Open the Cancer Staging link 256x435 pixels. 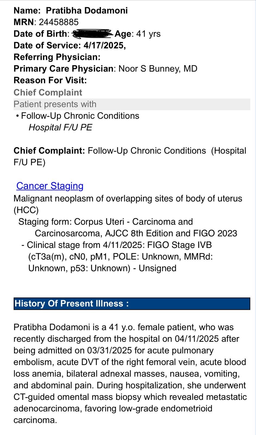[x=50, y=186]
